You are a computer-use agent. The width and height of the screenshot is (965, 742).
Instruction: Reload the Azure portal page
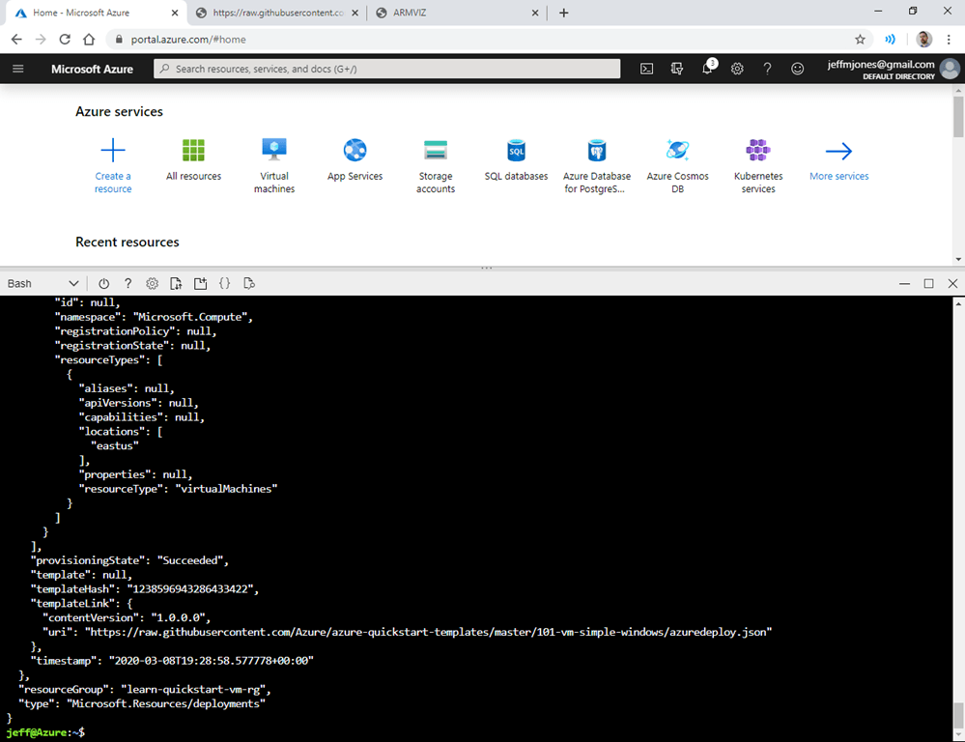pyautogui.click(x=65, y=40)
